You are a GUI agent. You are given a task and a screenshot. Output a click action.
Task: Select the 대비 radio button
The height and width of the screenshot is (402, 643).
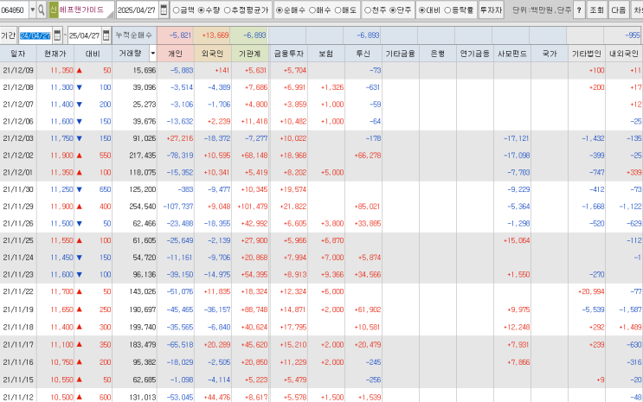coord(422,10)
